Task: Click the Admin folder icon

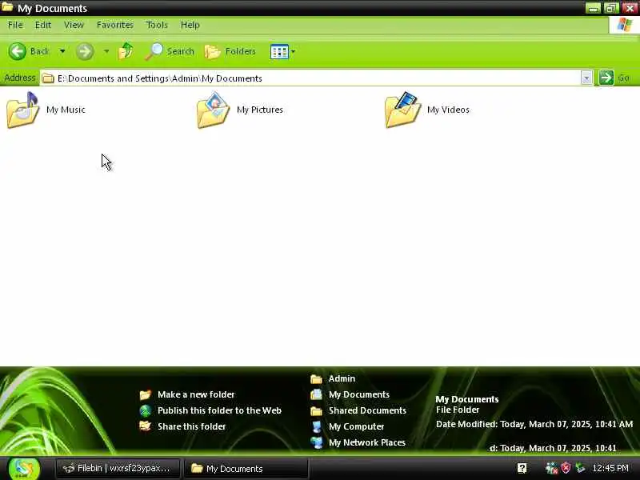Action: 316,379
